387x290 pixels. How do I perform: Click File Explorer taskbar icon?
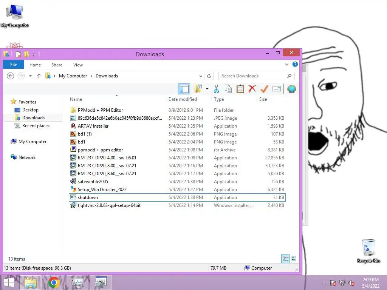click(x=30, y=282)
